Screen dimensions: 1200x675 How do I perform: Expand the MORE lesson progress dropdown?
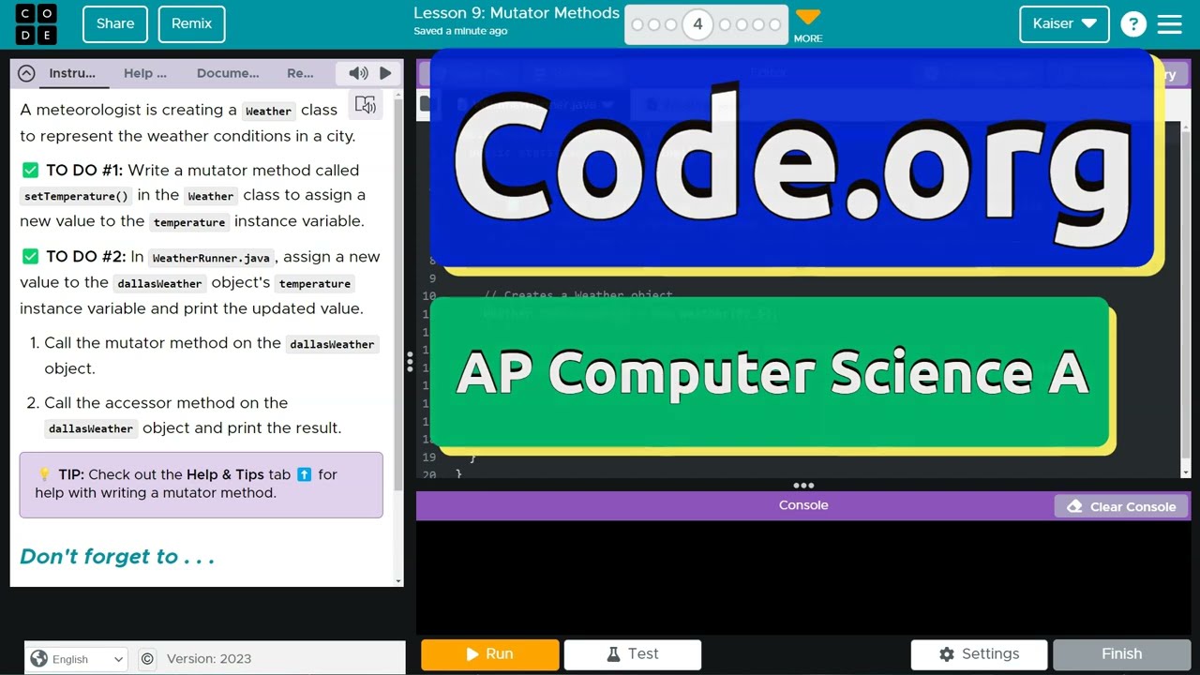pyautogui.click(x=808, y=25)
